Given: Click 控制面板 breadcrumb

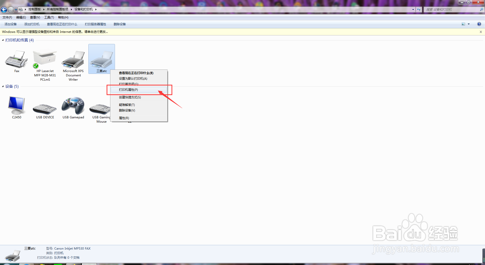Looking at the screenshot, I should (x=35, y=9).
